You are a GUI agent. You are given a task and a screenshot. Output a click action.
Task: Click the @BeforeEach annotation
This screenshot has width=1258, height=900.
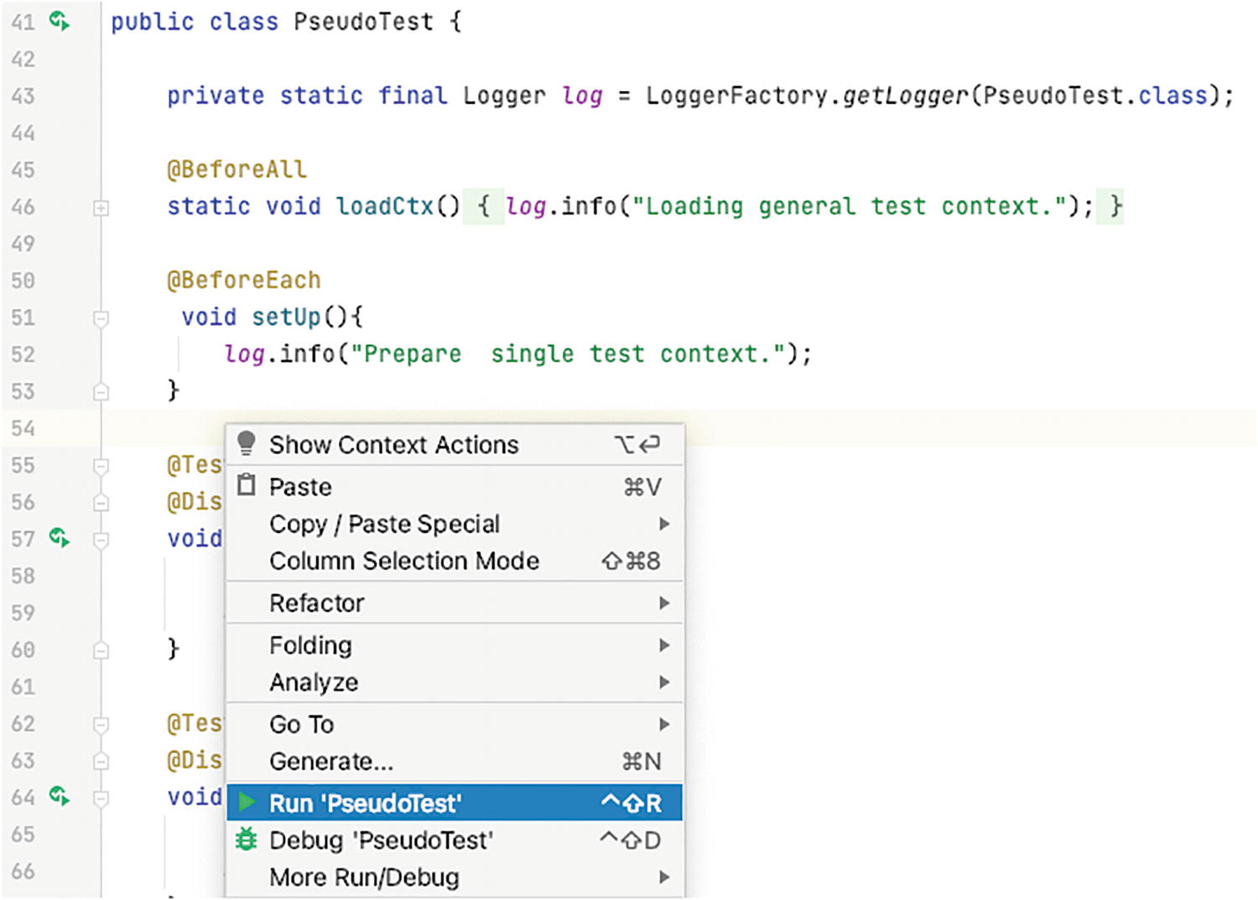point(244,280)
